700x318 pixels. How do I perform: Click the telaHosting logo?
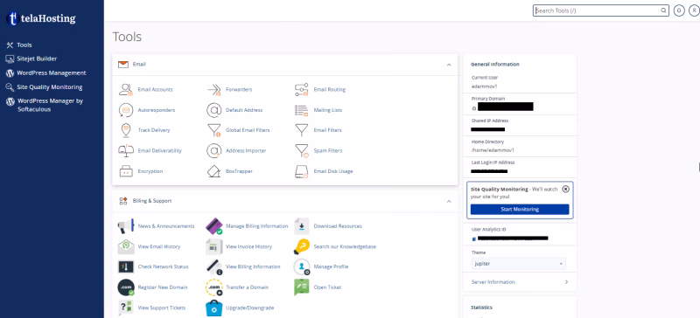pyautogui.click(x=41, y=18)
